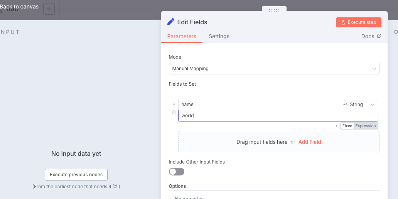The image size is (398, 199).
Task: Open the String type dropdown
Action: pos(359,105)
